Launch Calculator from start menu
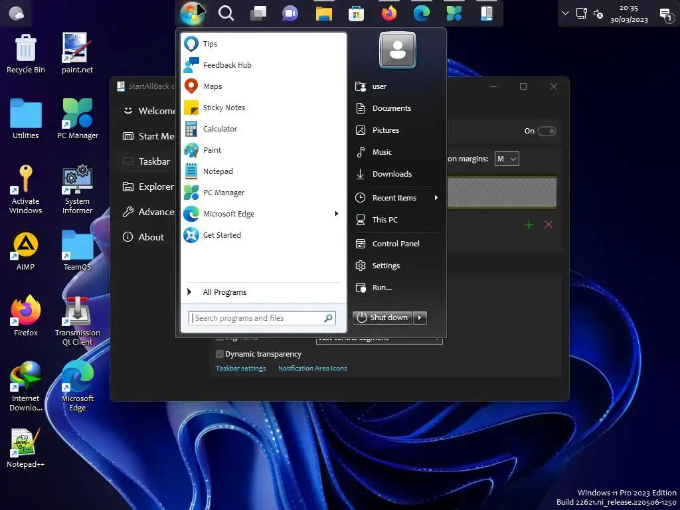Image resolution: width=680 pixels, height=510 pixels. 264,129
